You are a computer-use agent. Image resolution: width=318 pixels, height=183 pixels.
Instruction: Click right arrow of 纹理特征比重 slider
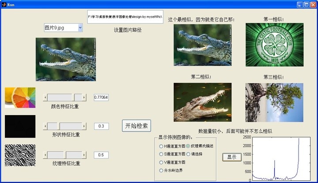pyautogui.click(x=84, y=155)
